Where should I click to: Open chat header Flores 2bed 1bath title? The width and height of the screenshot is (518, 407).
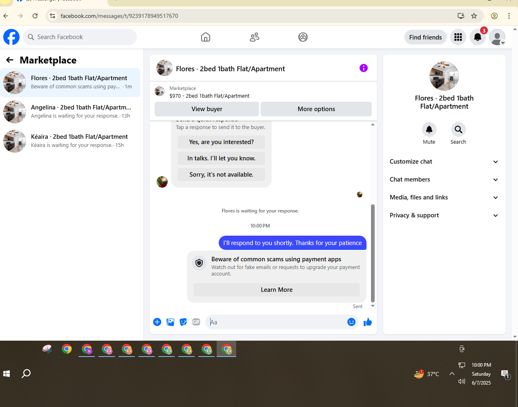pyautogui.click(x=230, y=69)
